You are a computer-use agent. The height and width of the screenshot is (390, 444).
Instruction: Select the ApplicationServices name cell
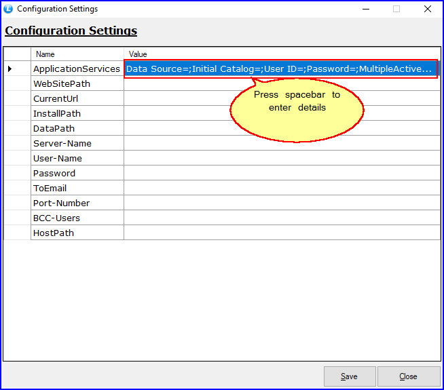coord(77,69)
